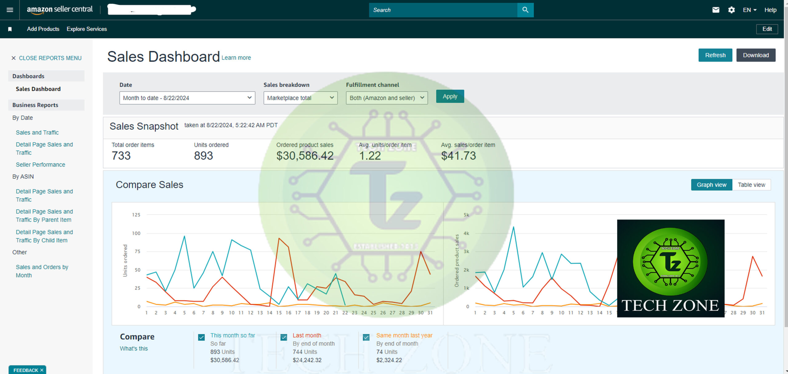This screenshot has width=788, height=374.
Task: Open the EN language dropdown
Action: pos(750,10)
